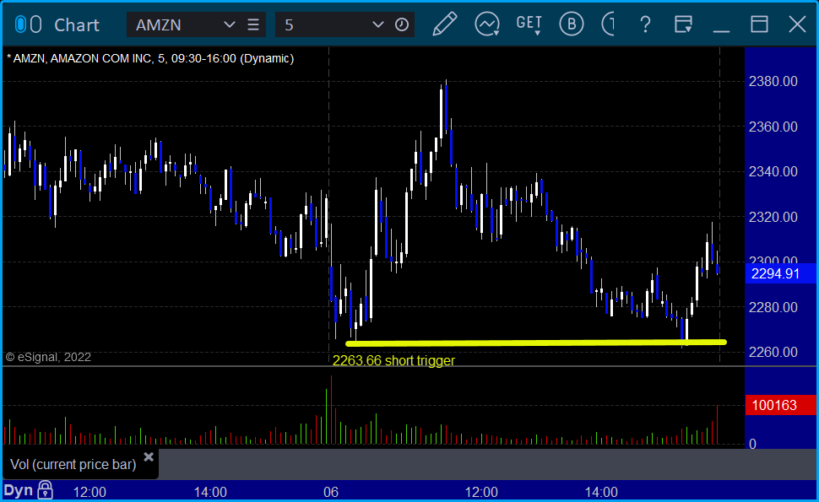Click the 06 date marker on time axis
The width and height of the screenshot is (819, 502).
click(331, 492)
